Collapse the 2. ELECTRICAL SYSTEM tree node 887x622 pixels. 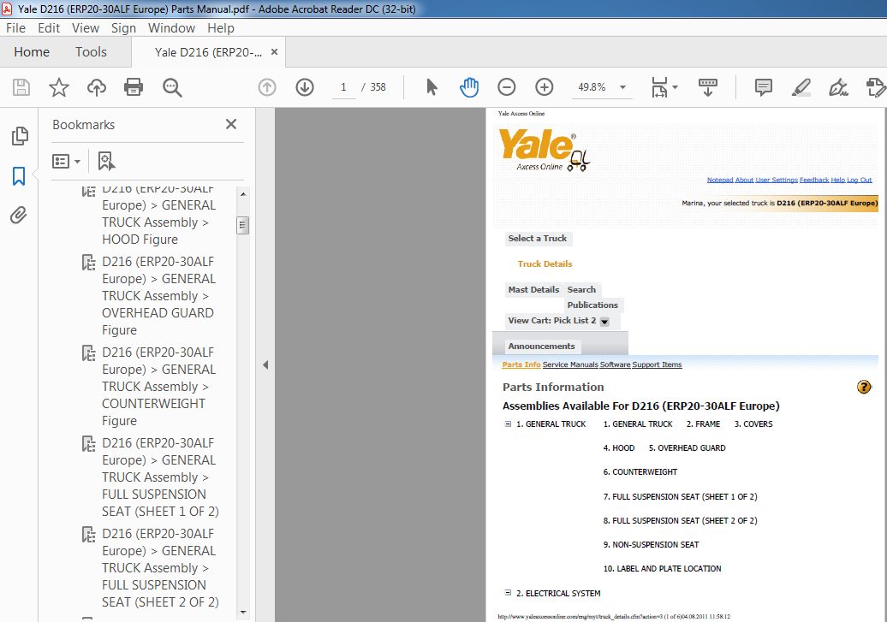pyautogui.click(x=508, y=593)
